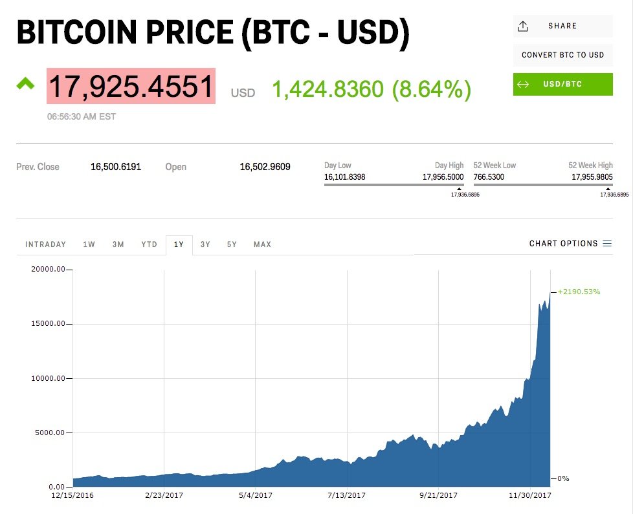Click the SHARE button
The image size is (633, 514).
562,27
